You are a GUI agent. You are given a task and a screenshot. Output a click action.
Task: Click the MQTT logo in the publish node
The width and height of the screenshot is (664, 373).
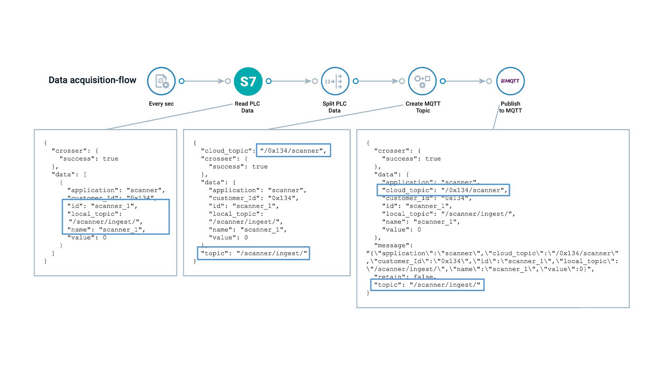pos(510,81)
